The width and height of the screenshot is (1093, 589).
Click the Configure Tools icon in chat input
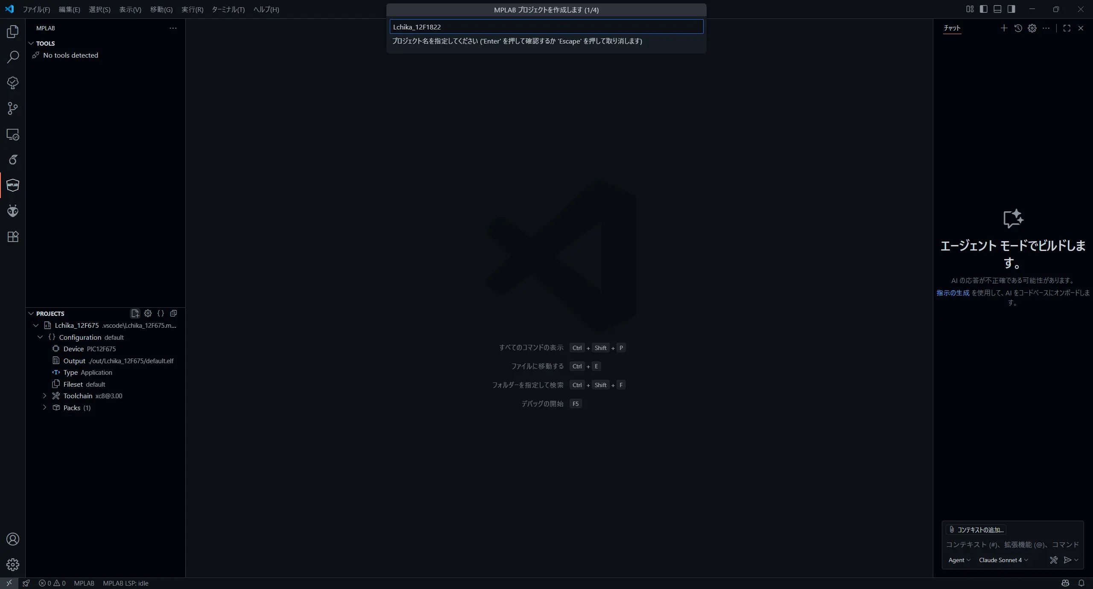(1054, 560)
